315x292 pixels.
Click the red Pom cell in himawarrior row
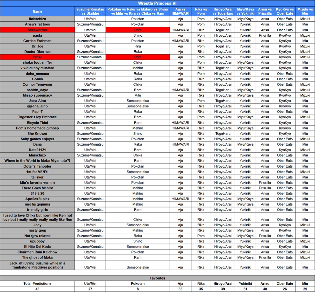click(138, 30)
